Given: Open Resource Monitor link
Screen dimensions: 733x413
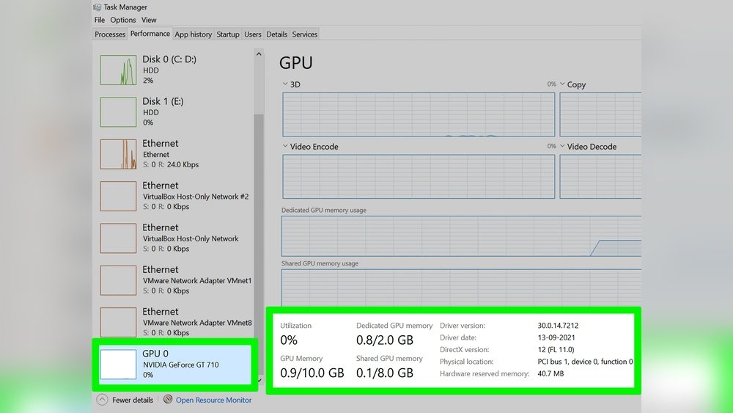Looking at the screenshot, I should [x=213, y=400].
